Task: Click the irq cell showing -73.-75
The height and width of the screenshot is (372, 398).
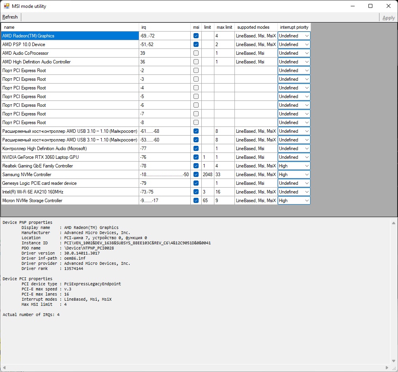Action: coord(165,192)
